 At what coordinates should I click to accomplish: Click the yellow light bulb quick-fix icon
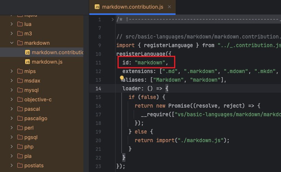click(122, 78)
